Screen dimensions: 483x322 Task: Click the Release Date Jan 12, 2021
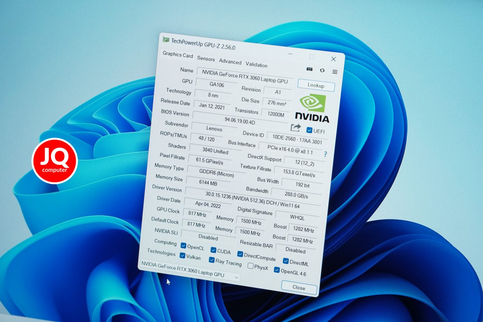click(x=212, y=106)
